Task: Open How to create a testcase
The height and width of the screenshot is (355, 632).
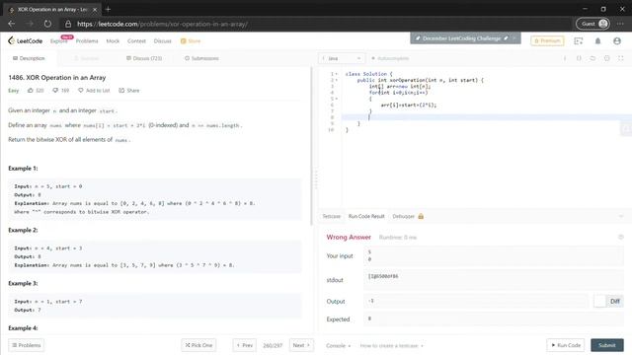Action: pyautogui.click(x=391, y=346)
